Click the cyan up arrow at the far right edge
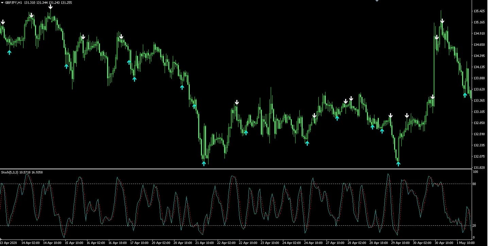The height and width of the screenshot is (246, 488). 465,95
